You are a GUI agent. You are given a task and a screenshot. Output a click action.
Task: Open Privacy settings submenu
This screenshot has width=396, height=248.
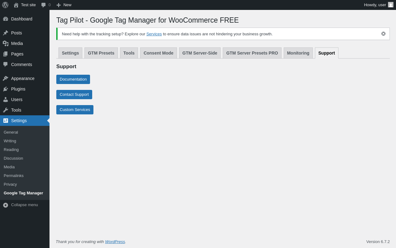[x=25, y=184]
